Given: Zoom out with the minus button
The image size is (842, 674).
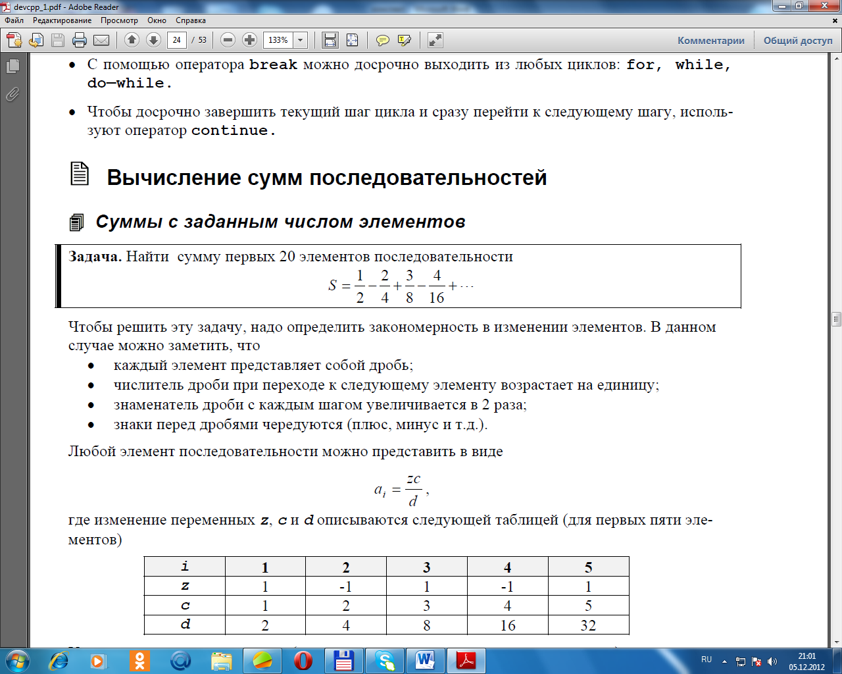Looking at the screenshot, I should click(x=228, y=40).
